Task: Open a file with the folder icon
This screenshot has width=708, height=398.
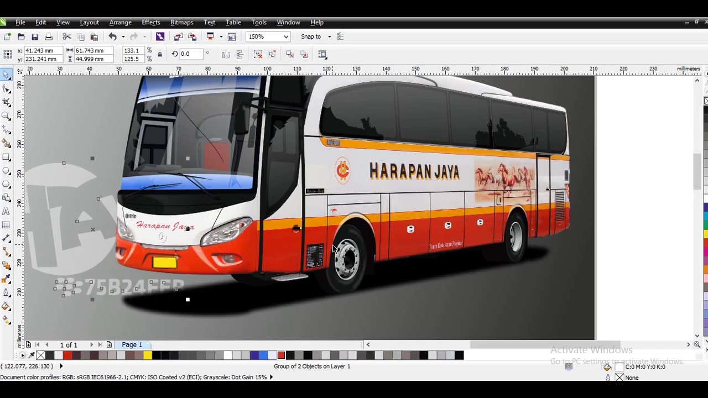Action: coord(21,36)
